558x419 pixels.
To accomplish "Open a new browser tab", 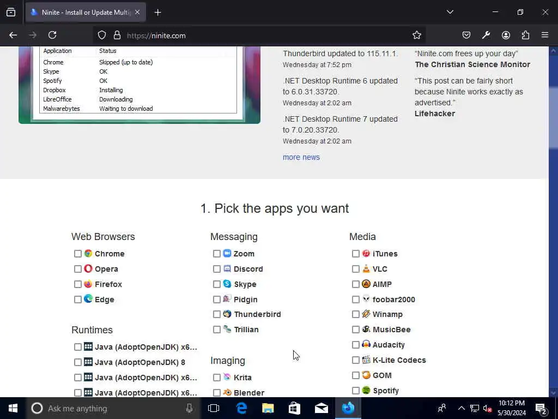I will [x=157, y=13].
